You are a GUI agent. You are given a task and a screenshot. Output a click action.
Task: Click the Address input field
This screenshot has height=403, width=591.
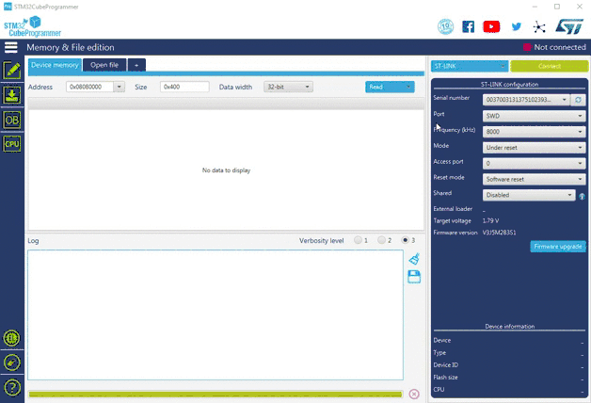(x=89, y=87)
